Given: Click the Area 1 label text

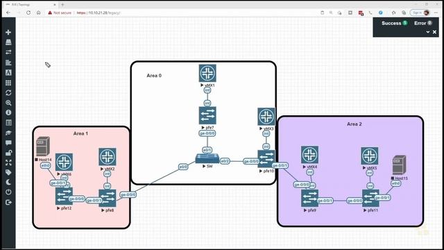Looking at the screenshot, I should [80, 133].
